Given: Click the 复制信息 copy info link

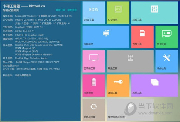Looking at the screenshot, I should pos(72,10).
